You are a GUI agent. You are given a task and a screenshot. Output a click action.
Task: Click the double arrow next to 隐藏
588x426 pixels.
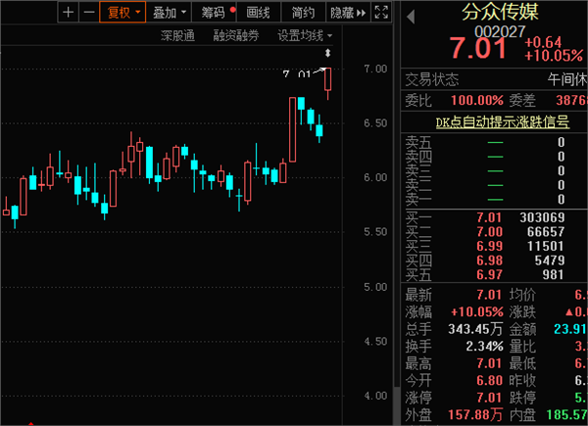361,13
